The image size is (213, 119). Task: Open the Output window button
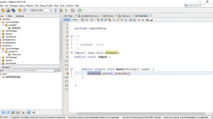4,117
